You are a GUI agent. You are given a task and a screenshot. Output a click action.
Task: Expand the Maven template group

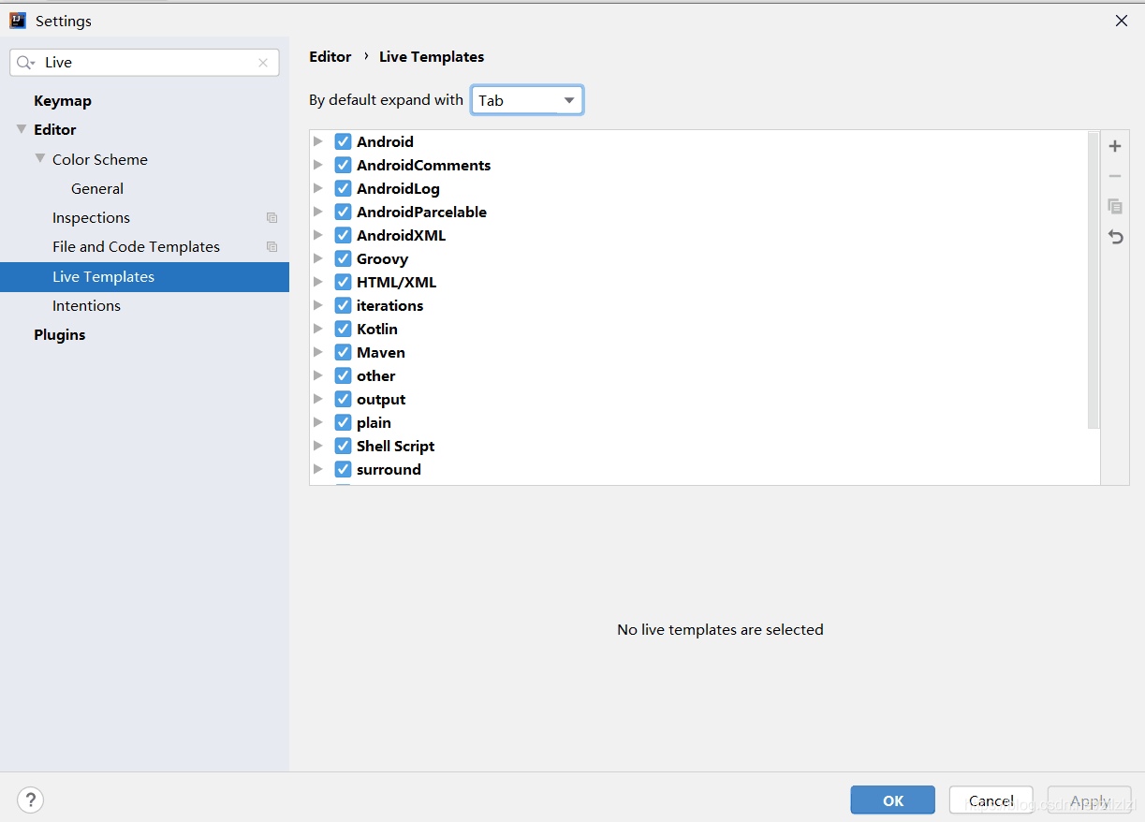pos(318,352)
